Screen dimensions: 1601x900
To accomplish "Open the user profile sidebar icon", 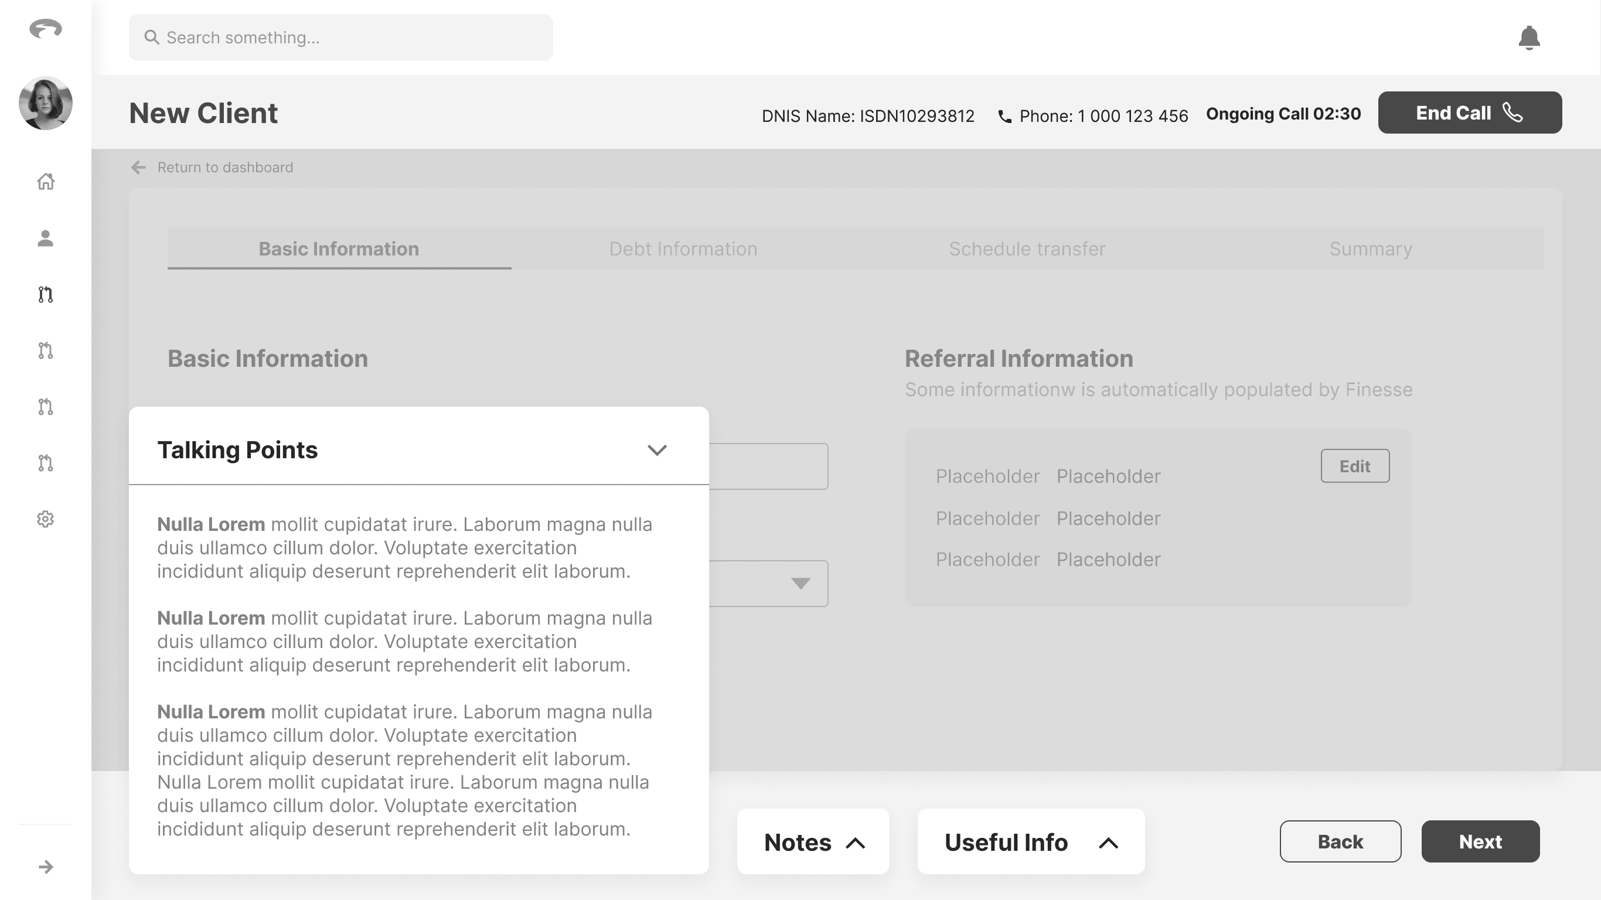I will [x=45, y=238].
